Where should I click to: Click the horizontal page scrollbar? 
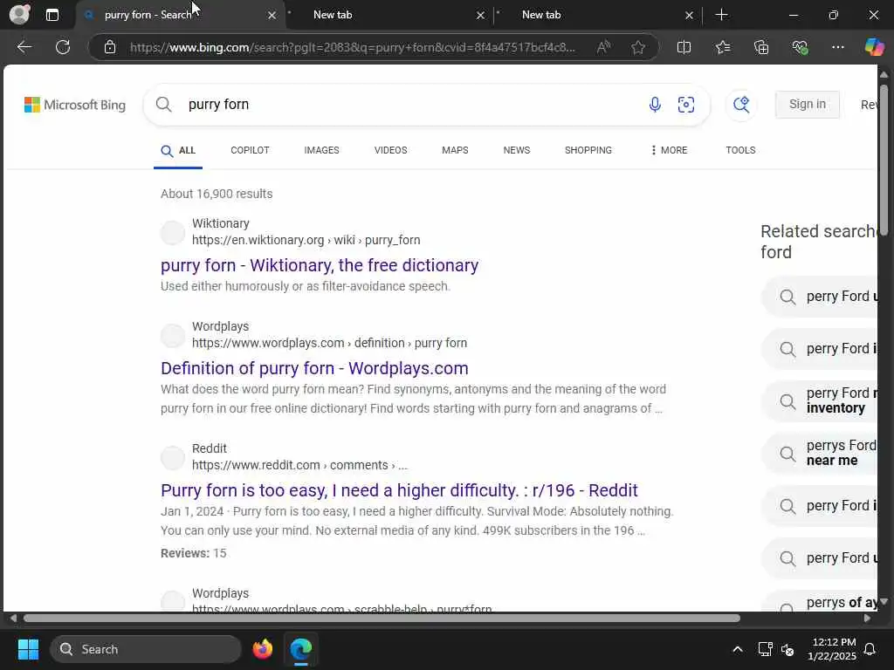382,619
